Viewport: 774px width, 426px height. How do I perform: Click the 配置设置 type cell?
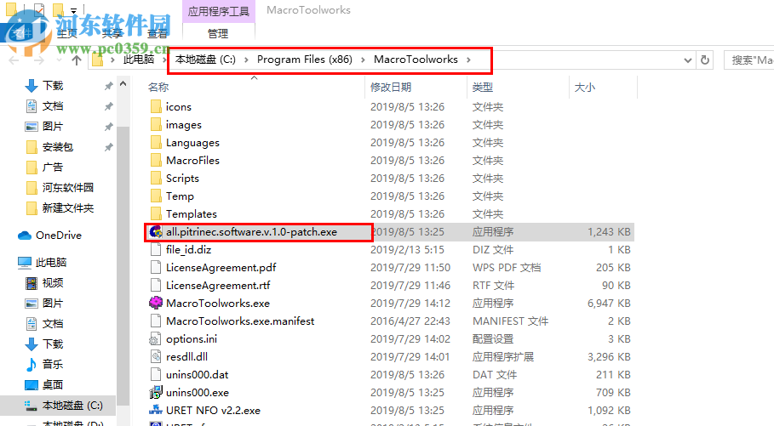click(x=493, y=338)
